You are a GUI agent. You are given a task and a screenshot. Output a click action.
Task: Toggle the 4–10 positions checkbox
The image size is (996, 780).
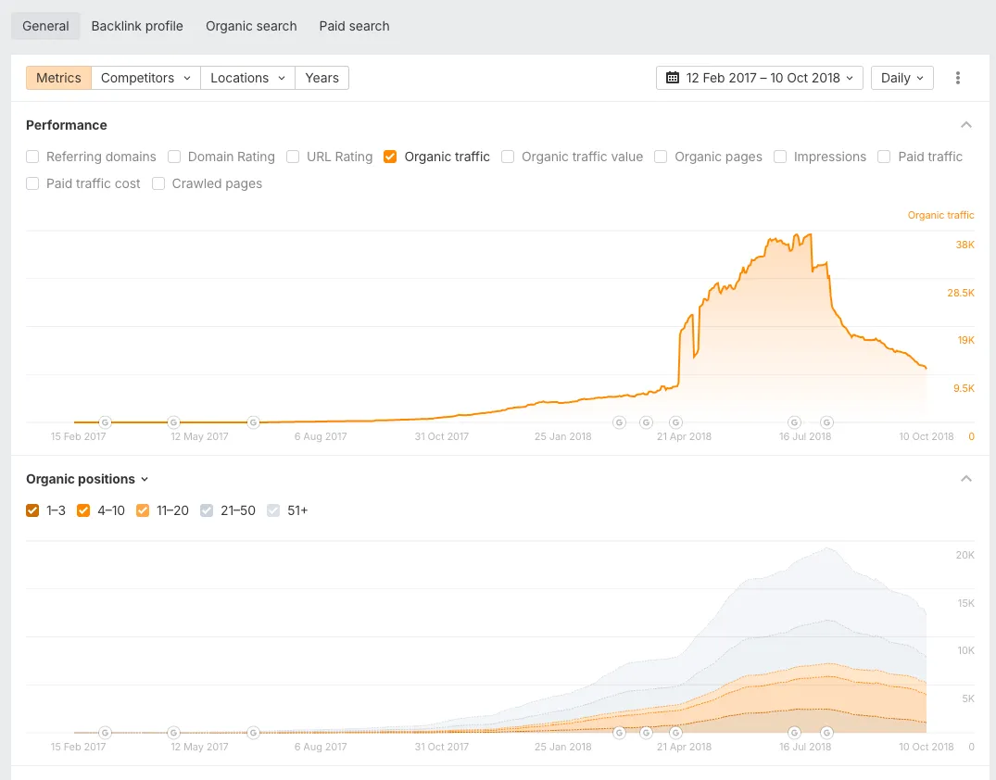(83, 510)
